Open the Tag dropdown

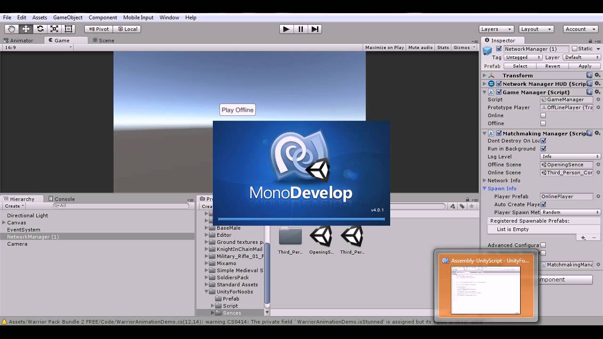[x=523, y=57]
